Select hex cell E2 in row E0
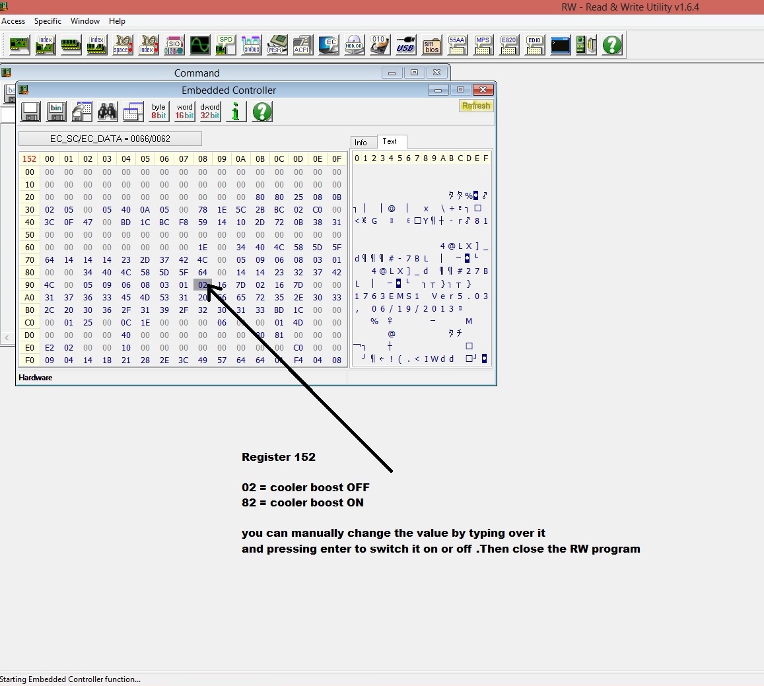The width and height of the screenshot is (764, 686). (x=50, y=348)
